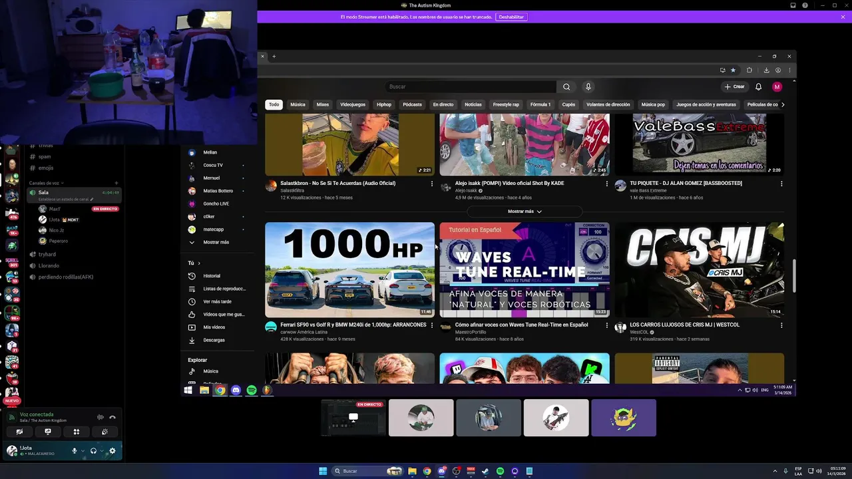
Task: Toggle noise suppression waveform icon
Action: click(x=101, y=417)
